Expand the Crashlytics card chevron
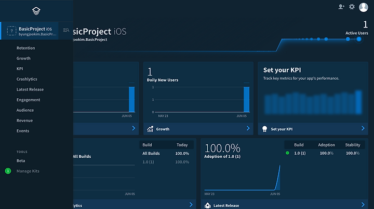Image resolution: width=374 pixels, height=209 pixels. point(191,205)
